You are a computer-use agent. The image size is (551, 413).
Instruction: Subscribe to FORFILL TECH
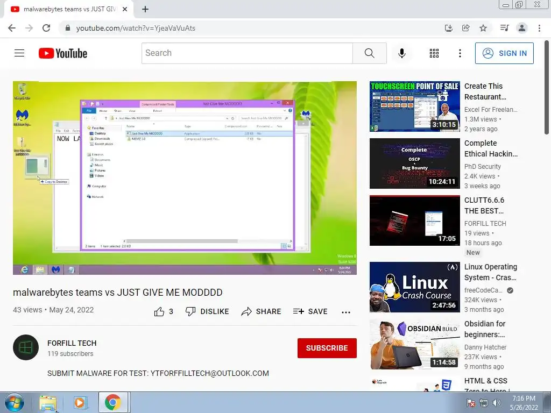[327, 348]
